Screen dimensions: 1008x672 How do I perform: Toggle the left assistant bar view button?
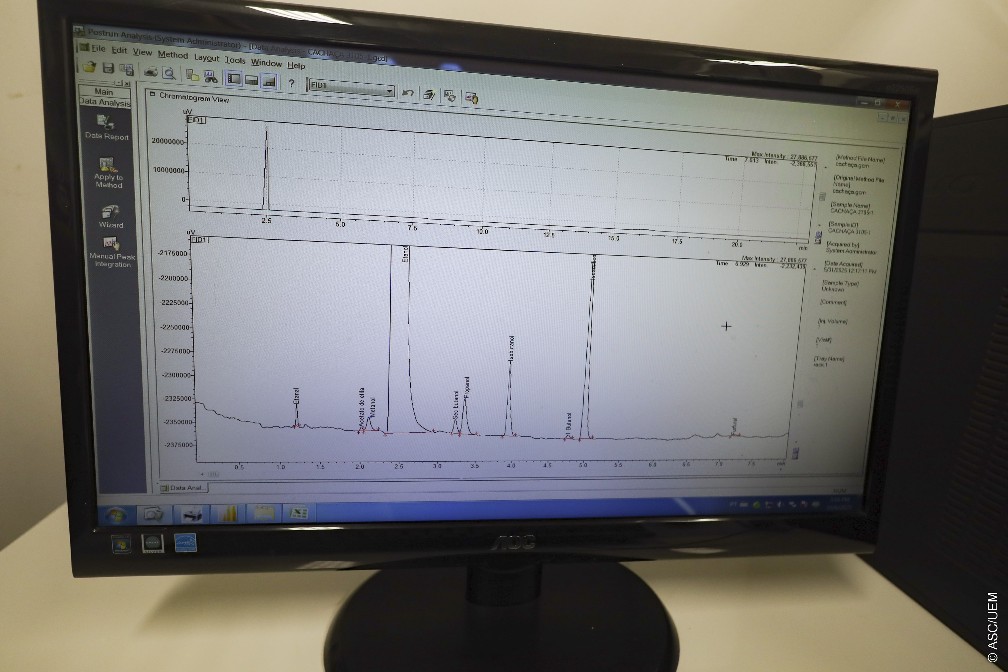point(234,79)
